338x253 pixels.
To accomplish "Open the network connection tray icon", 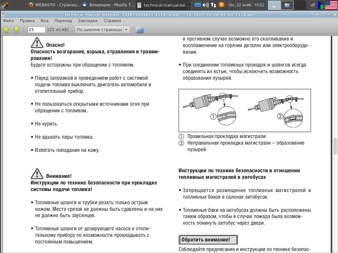I will 214,5.
